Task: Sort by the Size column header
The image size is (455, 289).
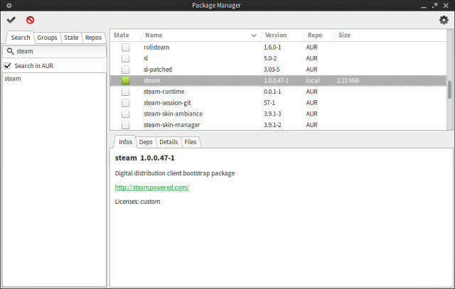Action: pos(390,35)
